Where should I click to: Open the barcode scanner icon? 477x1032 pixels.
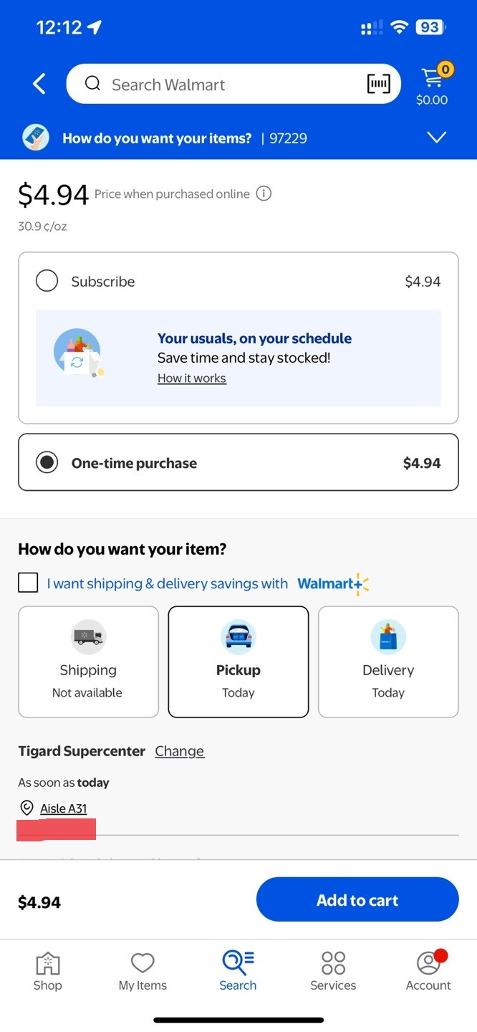pos(379,84)
